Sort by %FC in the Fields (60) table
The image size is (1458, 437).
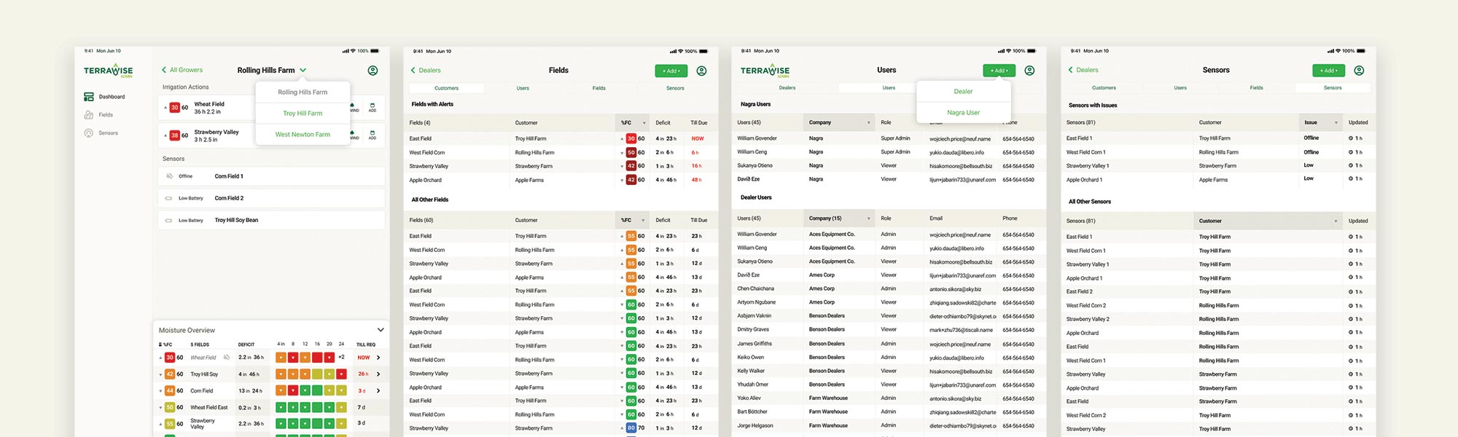(x=633, y=220)
